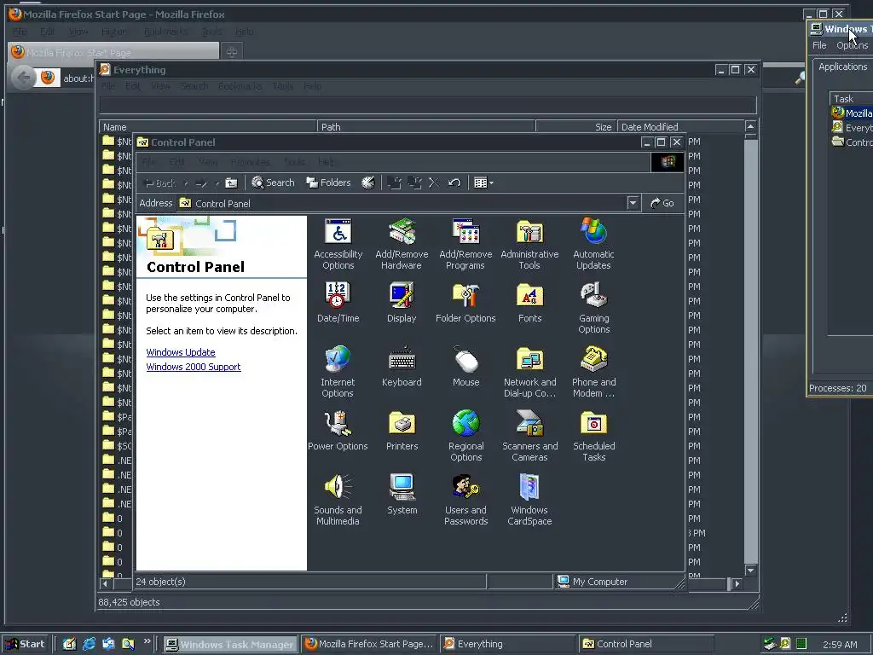The width and height of the screenshot is (873, 655).
Task: Switch to Windows Task Manager taskbar button
Action: [230, 644]
